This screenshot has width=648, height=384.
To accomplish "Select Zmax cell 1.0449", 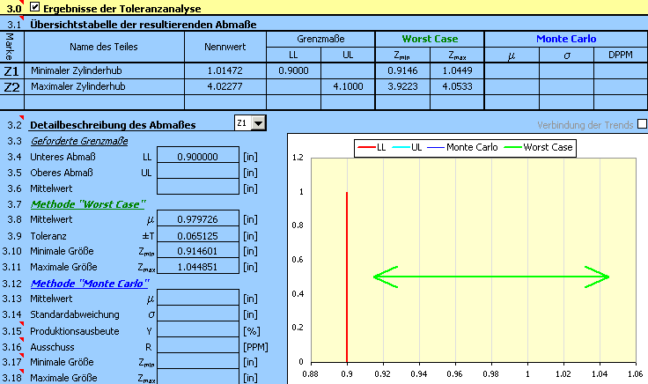I will 457,70.
